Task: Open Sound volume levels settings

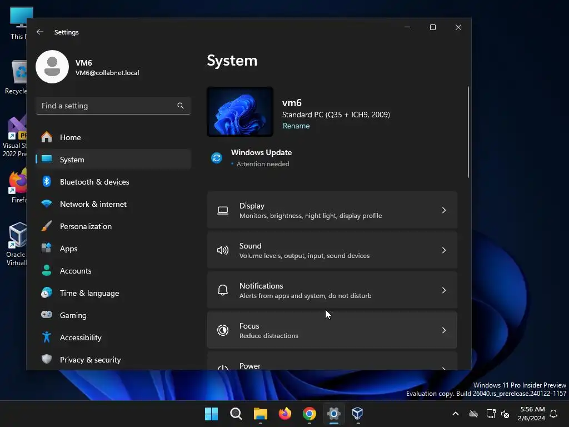Action: 332,250
